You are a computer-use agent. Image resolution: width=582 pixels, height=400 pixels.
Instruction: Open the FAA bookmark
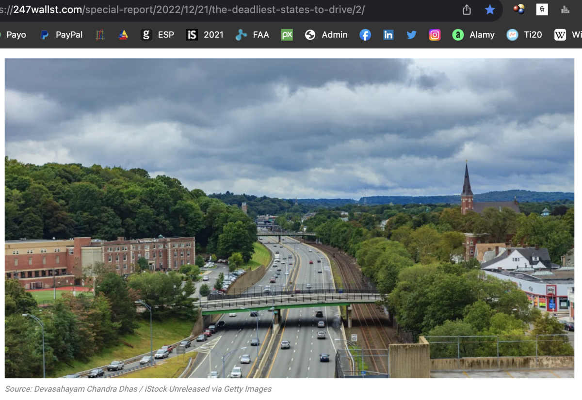(252, 35)
